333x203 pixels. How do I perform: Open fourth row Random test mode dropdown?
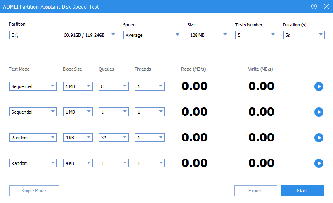pos(33,163)
